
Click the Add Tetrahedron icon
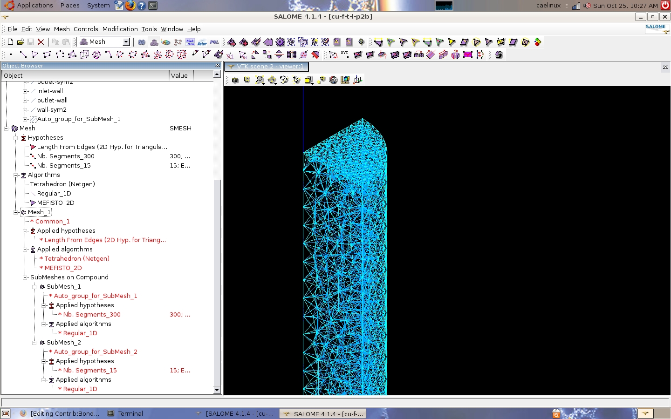tap(72, 54)
